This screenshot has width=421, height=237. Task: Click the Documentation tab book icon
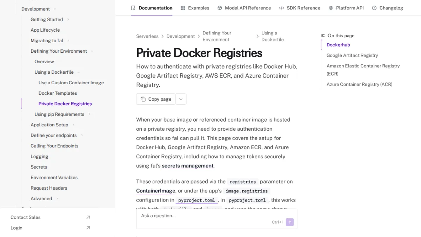(133, 8)
